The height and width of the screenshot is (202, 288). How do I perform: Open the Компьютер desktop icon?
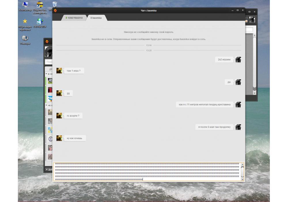[x=25, y=5]
